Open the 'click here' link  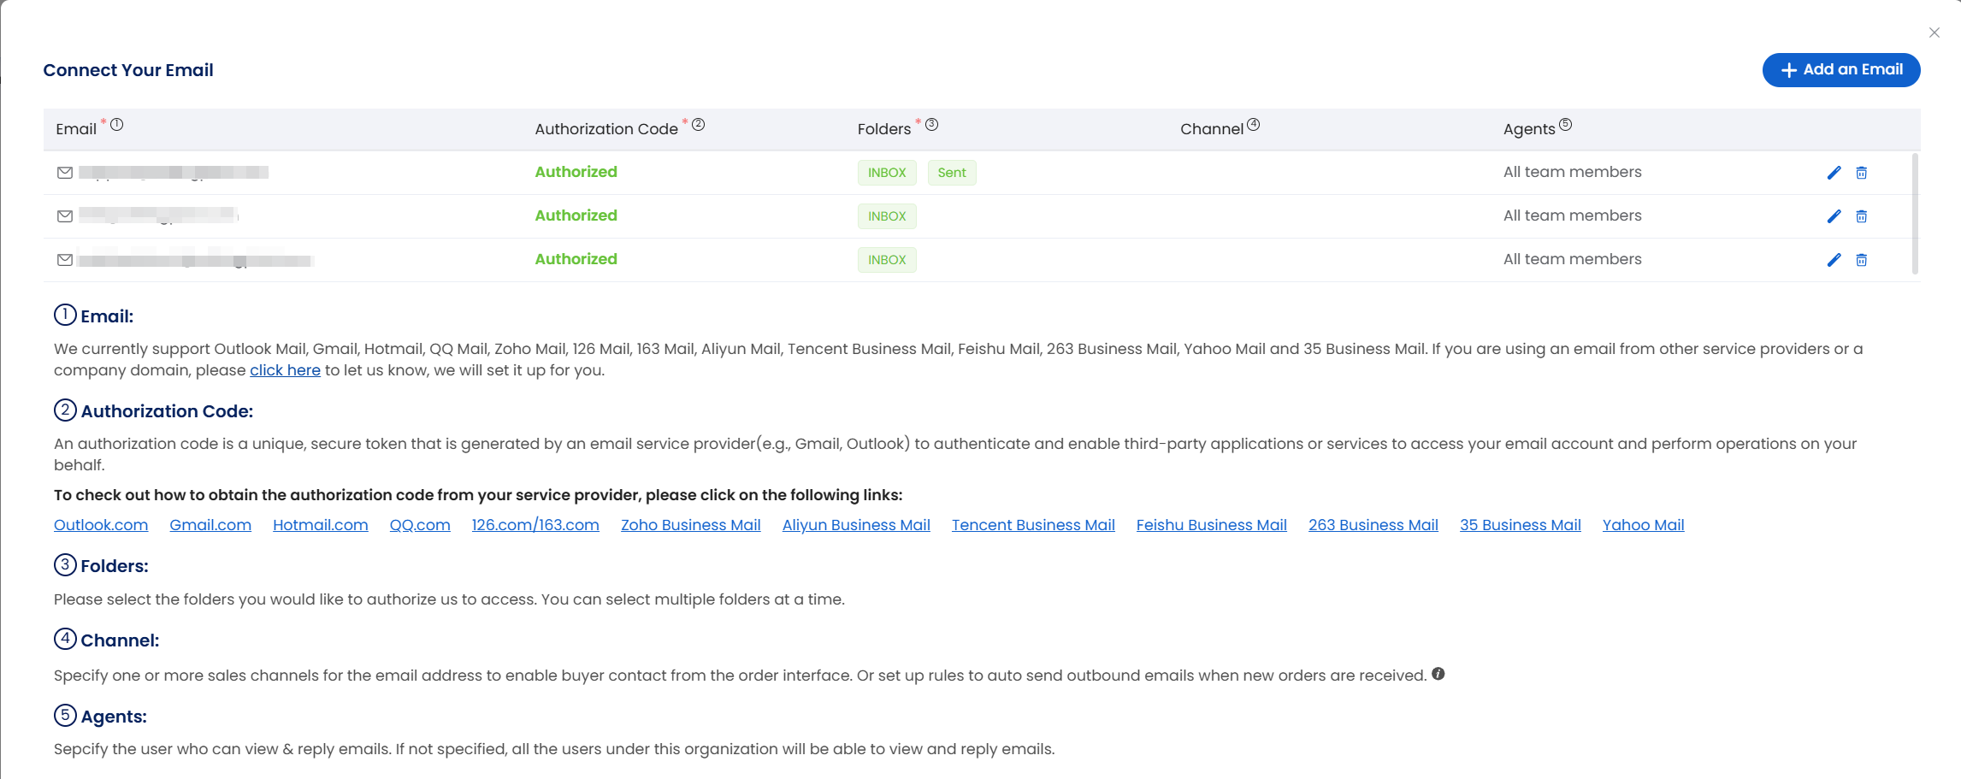point(285,370)
